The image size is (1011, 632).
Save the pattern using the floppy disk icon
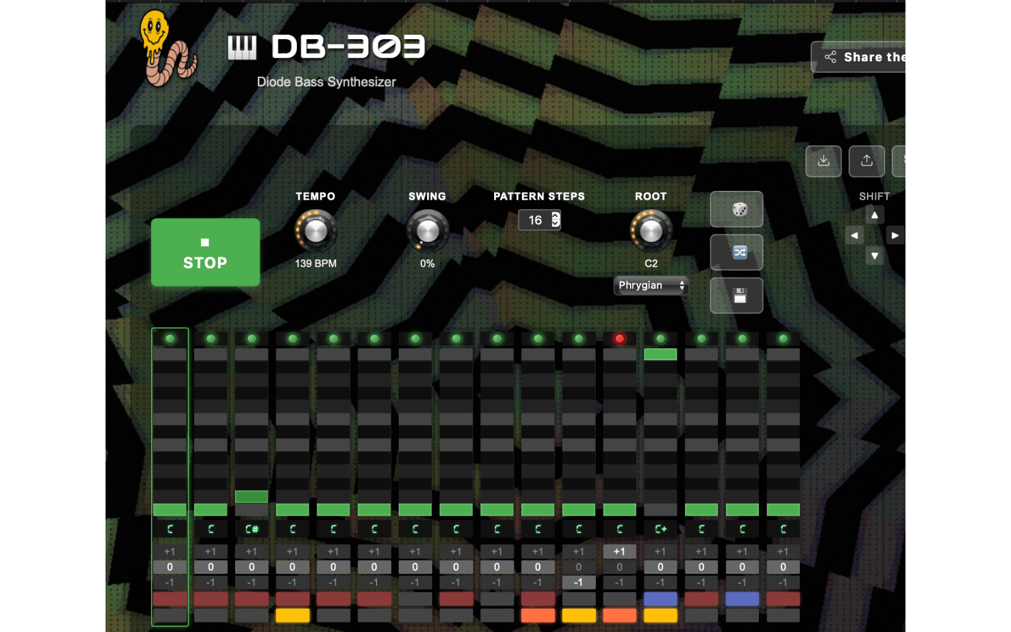(736, 295)
